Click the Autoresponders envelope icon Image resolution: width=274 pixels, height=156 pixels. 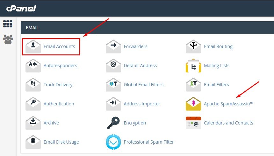[x=33, y=66]
